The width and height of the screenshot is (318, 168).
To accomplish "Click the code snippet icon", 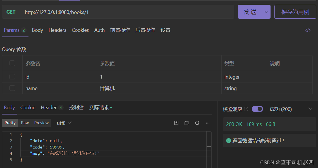I will pos(308,30).
